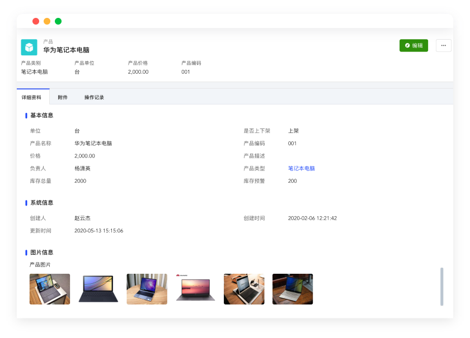470x338 pixels.
Task: Click the 价格 value in basic info
Action: tap(85, 156)
